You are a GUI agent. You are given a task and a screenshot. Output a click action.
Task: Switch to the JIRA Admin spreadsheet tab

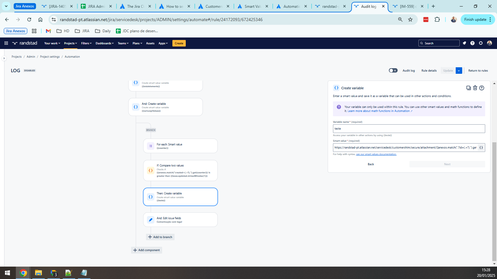pyautogui.click(x=96, y=6)
